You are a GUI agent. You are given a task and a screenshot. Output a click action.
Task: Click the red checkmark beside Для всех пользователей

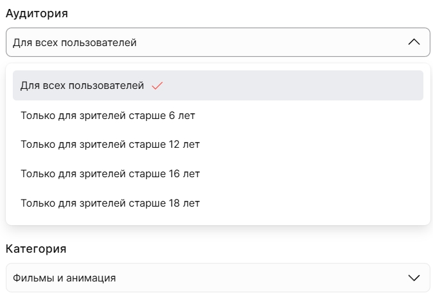click(x=157, y=86)
